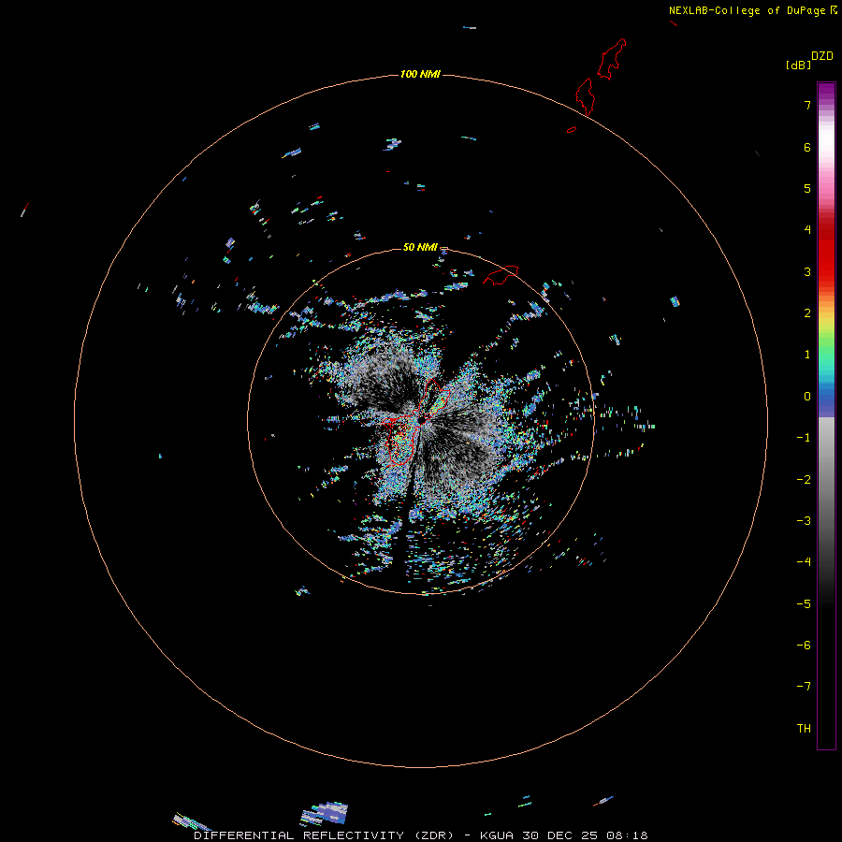Click the 4 value on color scale

(807, 230)
